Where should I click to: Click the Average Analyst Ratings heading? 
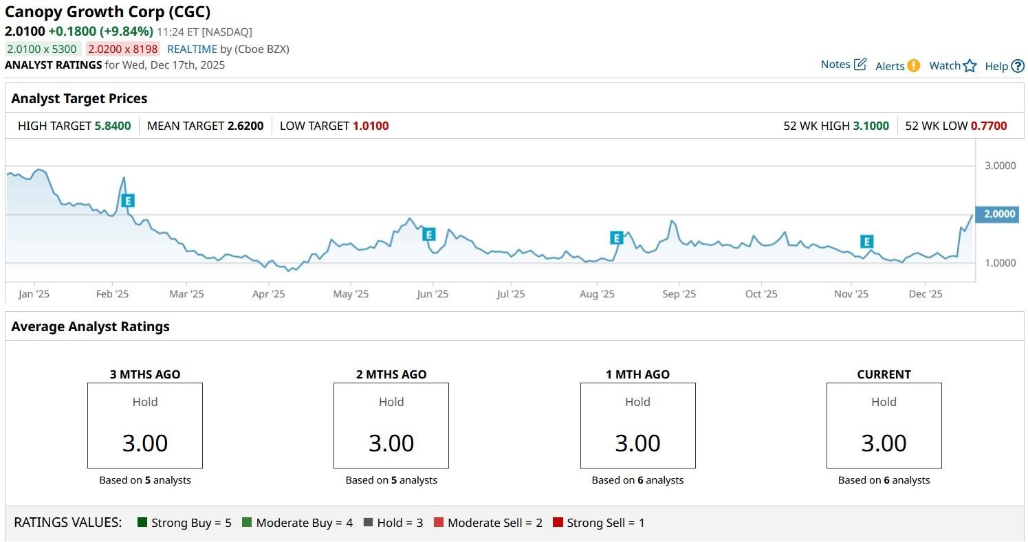tap(91, 327)
